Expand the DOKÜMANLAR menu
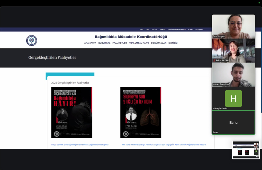This screenshot has height=170, width=262. click(159, 43)
